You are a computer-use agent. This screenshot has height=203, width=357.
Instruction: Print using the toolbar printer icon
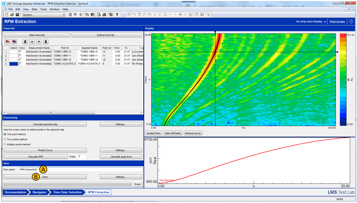point(104,15)
